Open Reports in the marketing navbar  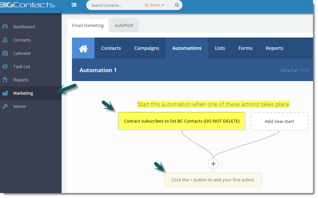pos(274,48)
